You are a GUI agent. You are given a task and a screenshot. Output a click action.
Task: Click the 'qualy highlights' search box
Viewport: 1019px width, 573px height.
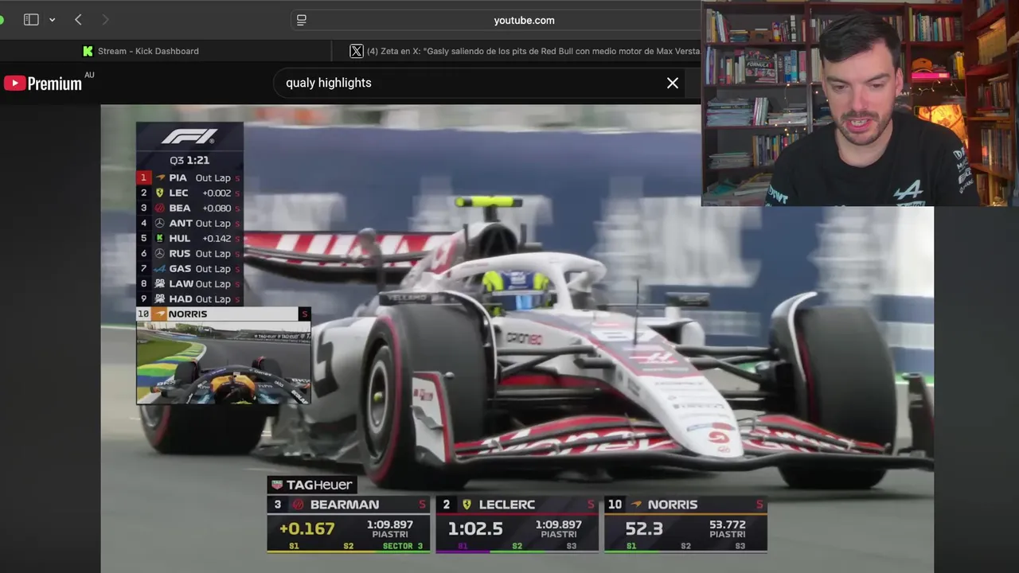click(x=480, y=83)
